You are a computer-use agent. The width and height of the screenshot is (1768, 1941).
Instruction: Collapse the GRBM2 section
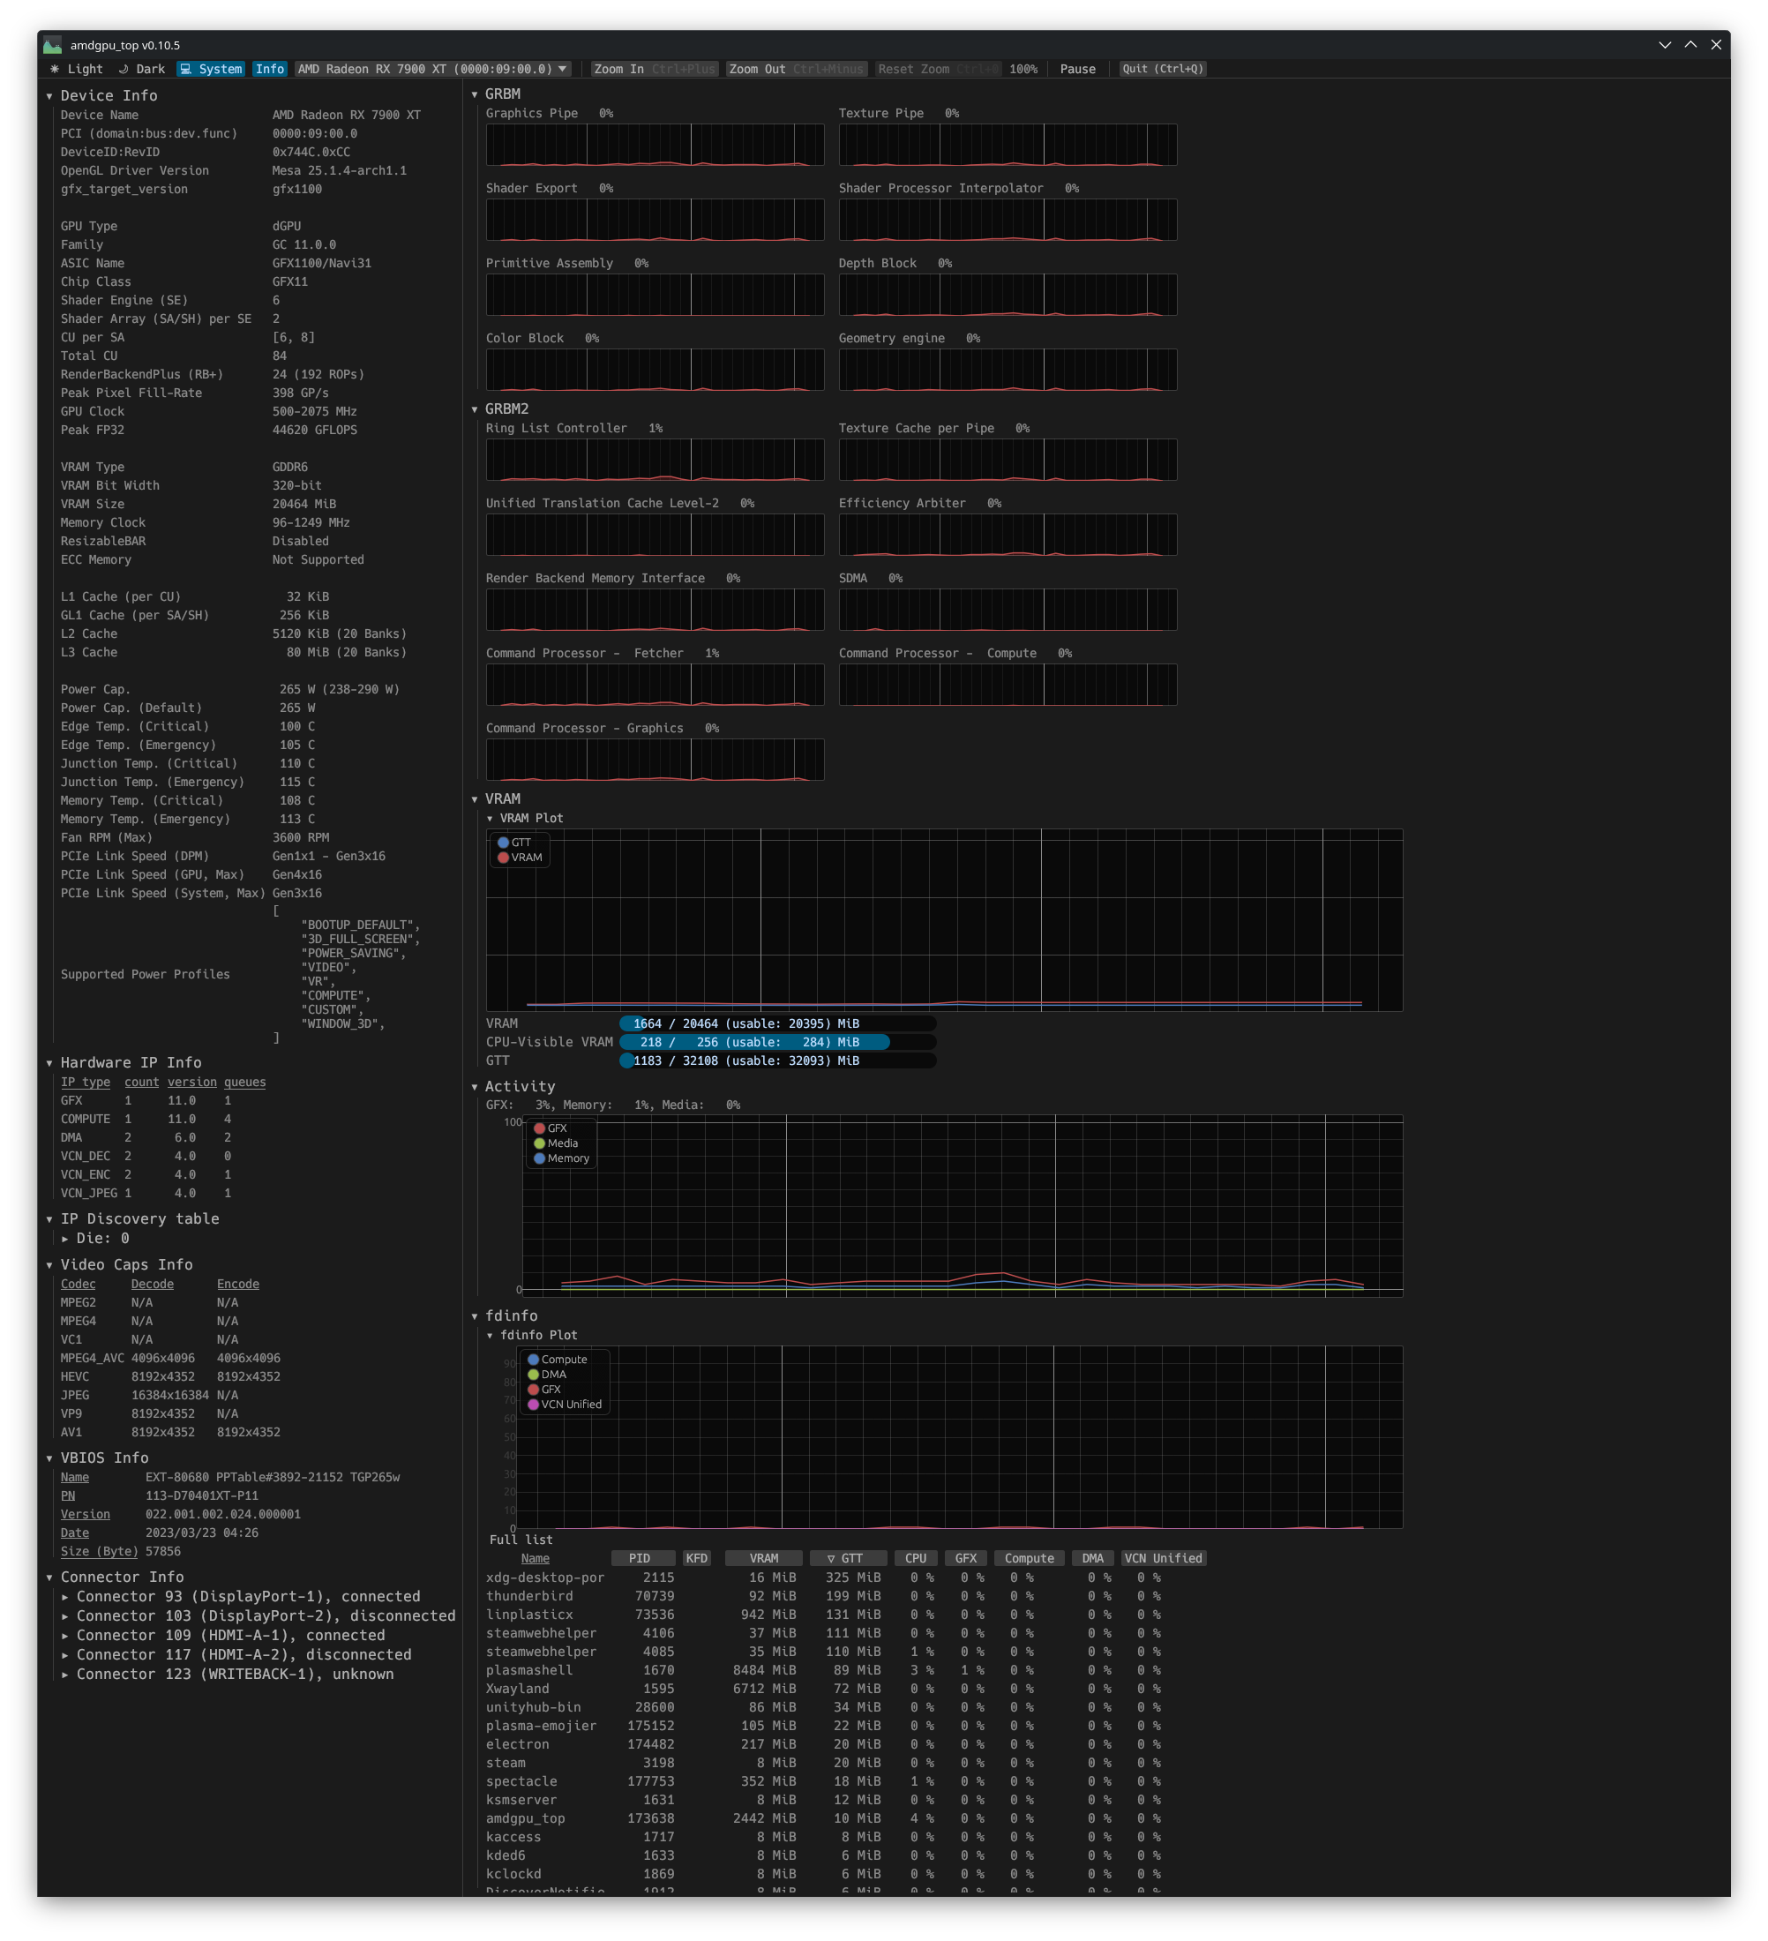499,409
